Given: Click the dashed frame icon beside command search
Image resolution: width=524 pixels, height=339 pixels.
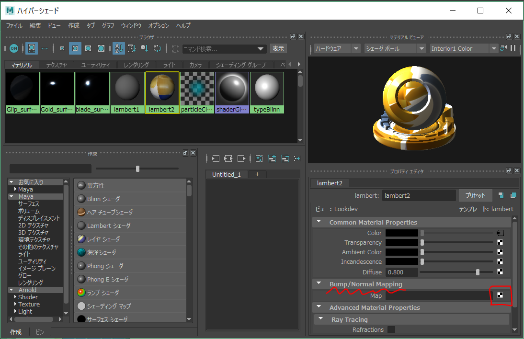Looking at the screenshot, I should click(175, 49).
